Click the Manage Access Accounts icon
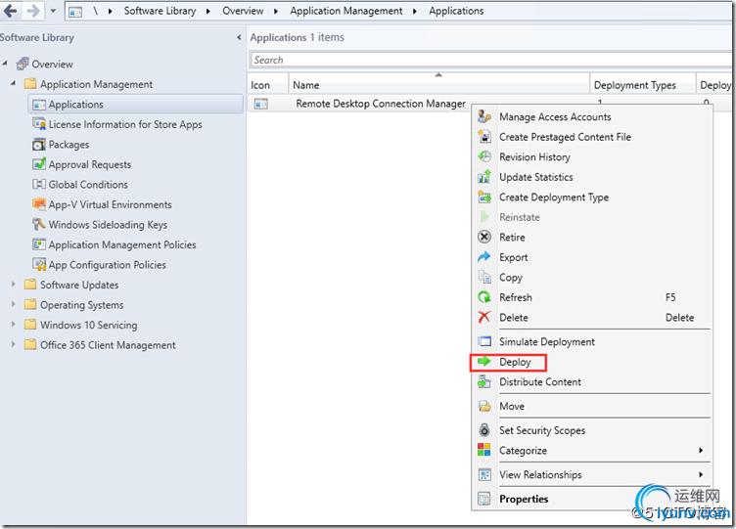 coord(483,116)
